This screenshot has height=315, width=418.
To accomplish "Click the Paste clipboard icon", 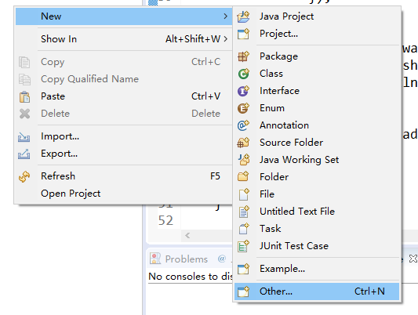I will [x=24, y=96].
